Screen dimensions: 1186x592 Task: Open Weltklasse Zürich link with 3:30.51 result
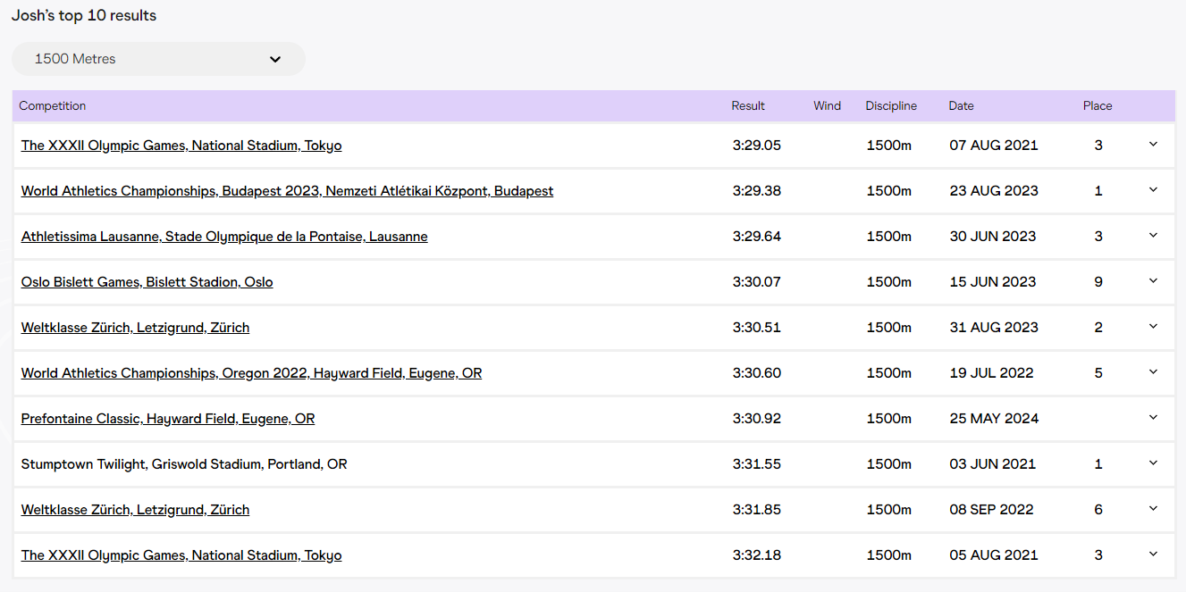pyautogui.click(x=135, y=328)
